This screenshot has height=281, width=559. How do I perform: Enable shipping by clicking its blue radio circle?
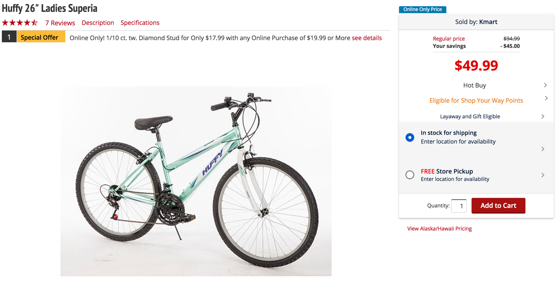[409, 137]
